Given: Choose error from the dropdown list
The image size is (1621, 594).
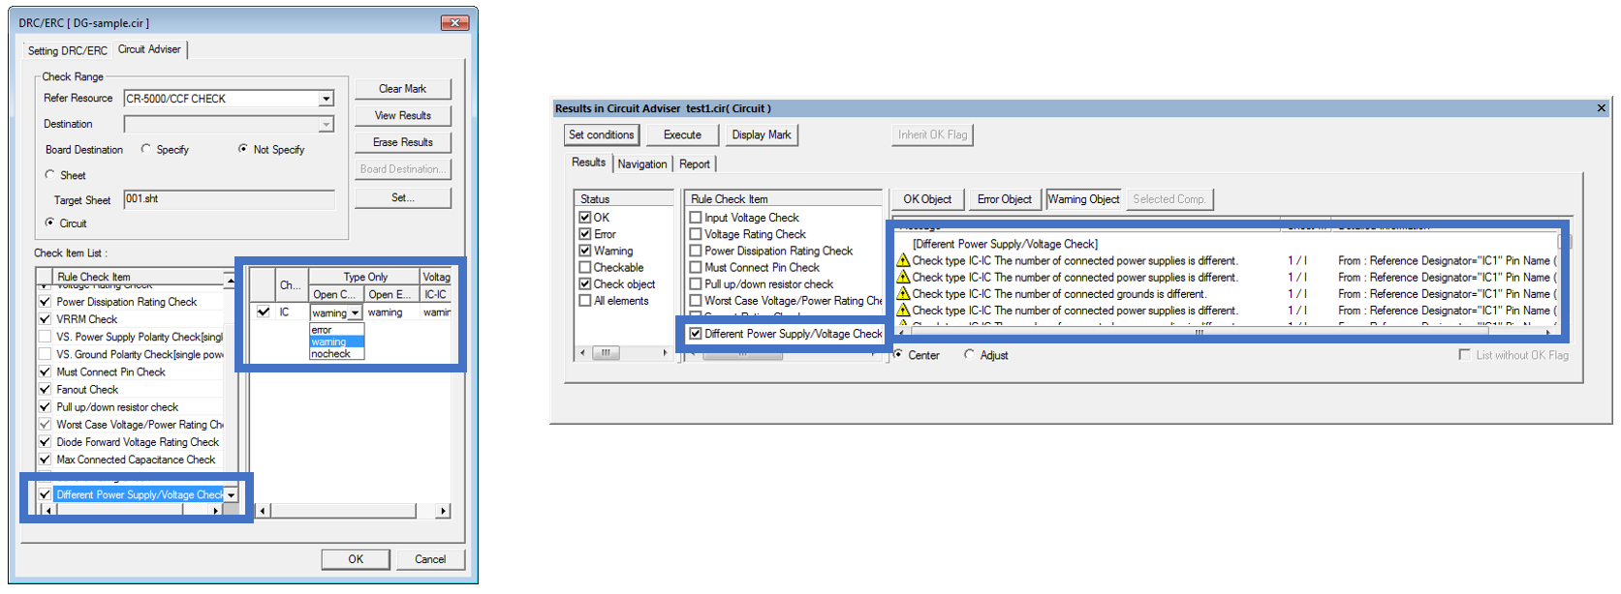Looking at the screenshot, I should pos(336,330).
